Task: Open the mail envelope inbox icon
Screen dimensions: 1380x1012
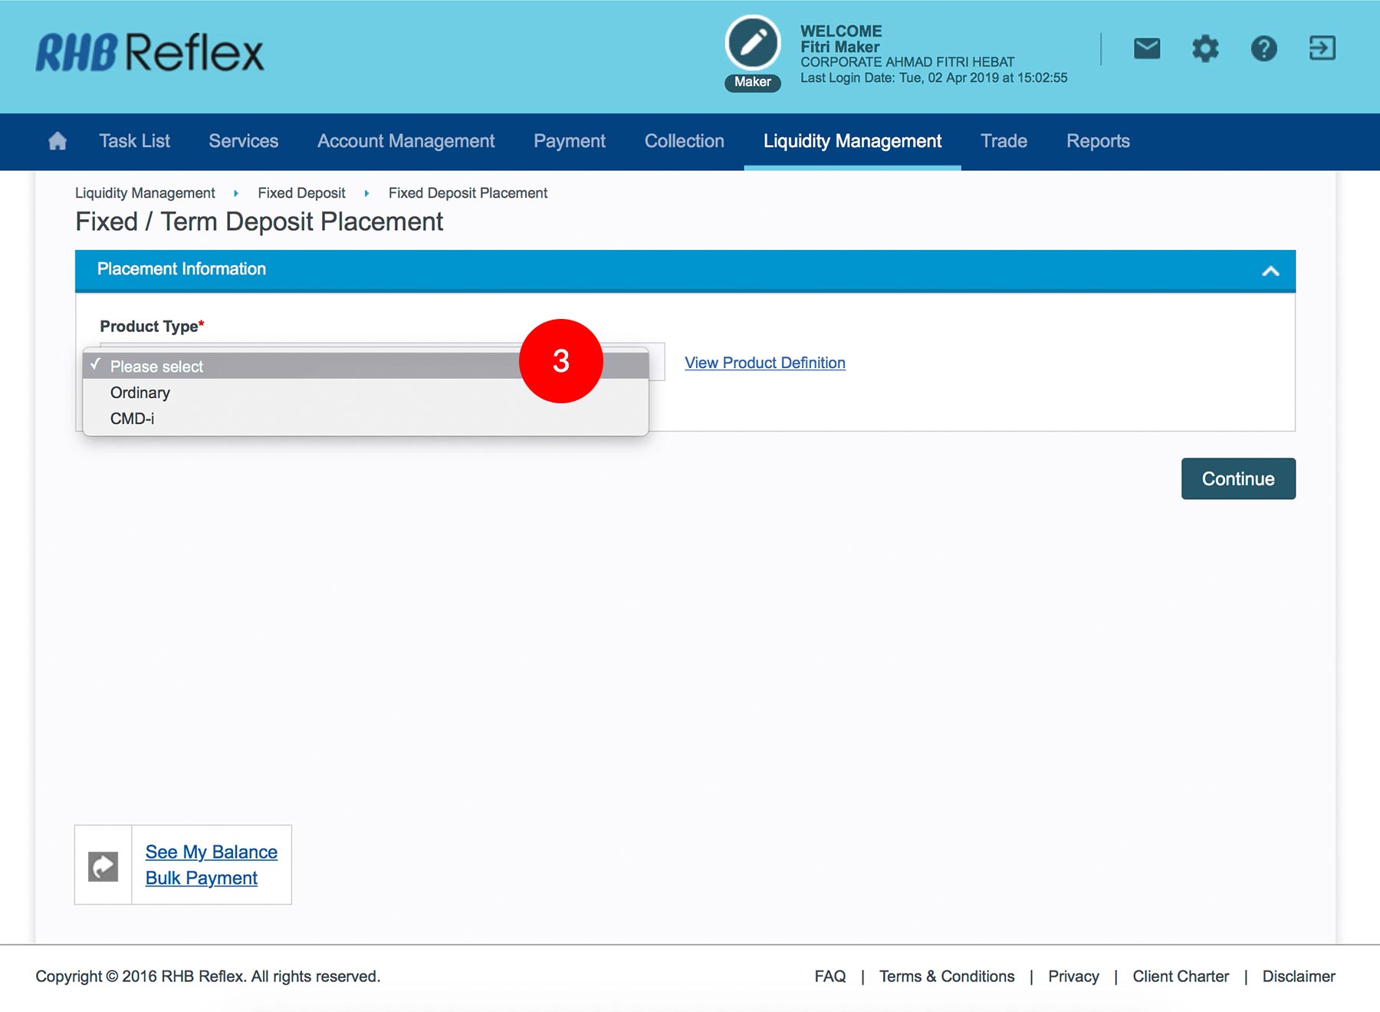Action: (x=1146, y=49)
